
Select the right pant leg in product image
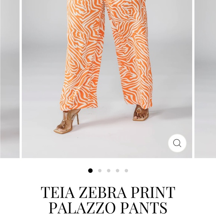131,54
